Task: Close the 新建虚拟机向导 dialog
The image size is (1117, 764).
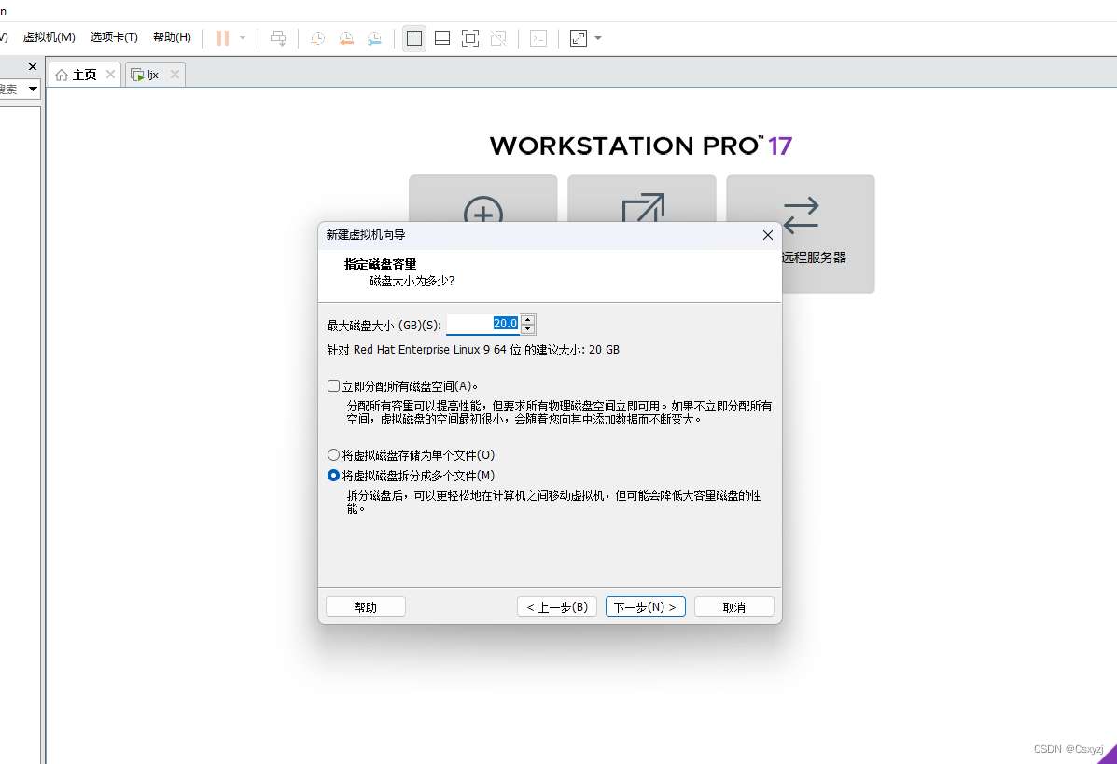Action: tap(767, 235)
